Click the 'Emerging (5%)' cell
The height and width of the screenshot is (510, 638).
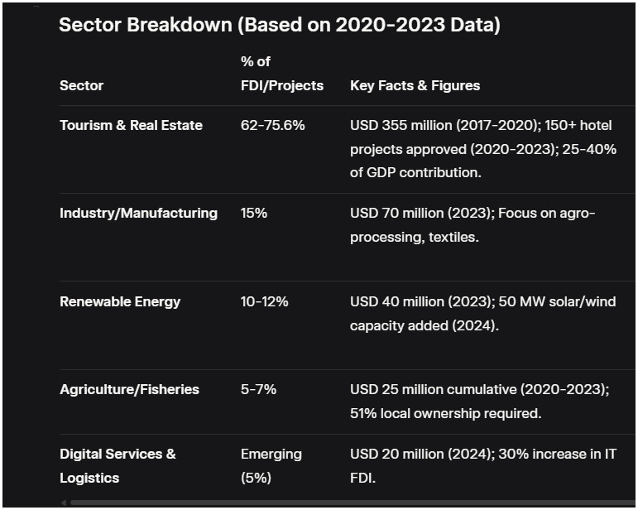click(271, 465)
